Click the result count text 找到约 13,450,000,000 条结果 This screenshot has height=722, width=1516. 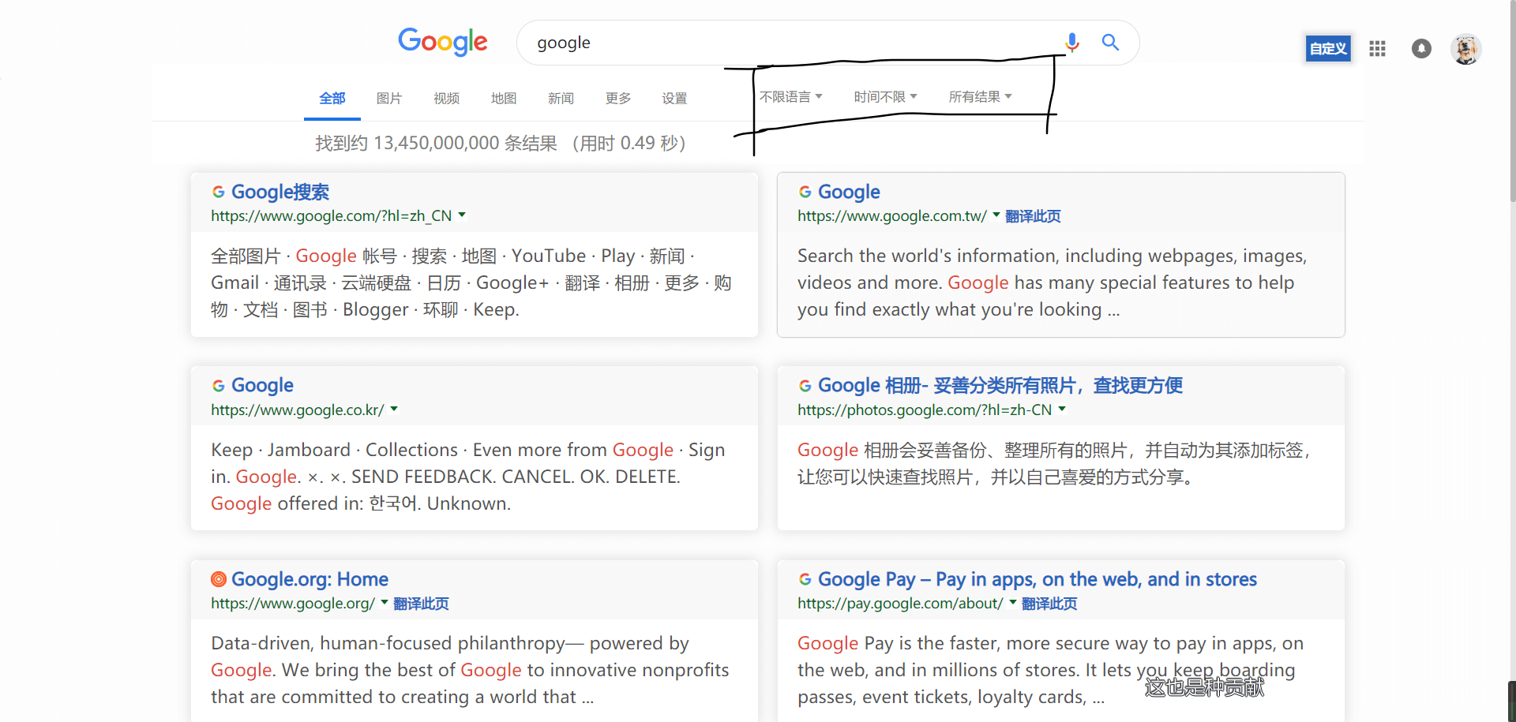pos(437,143)
